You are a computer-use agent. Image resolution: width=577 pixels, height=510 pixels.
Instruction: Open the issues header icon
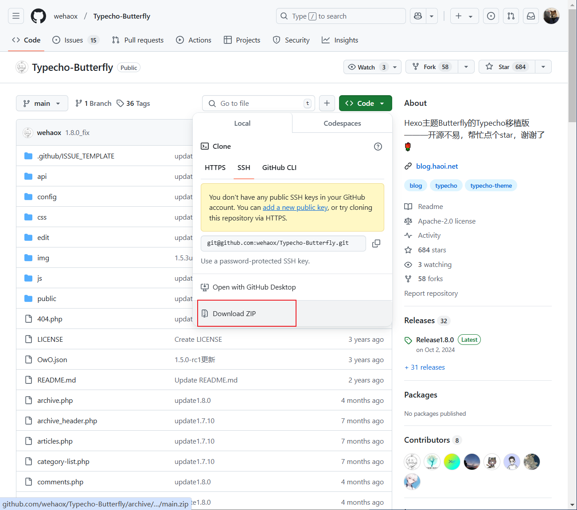[x=491, y=16]
